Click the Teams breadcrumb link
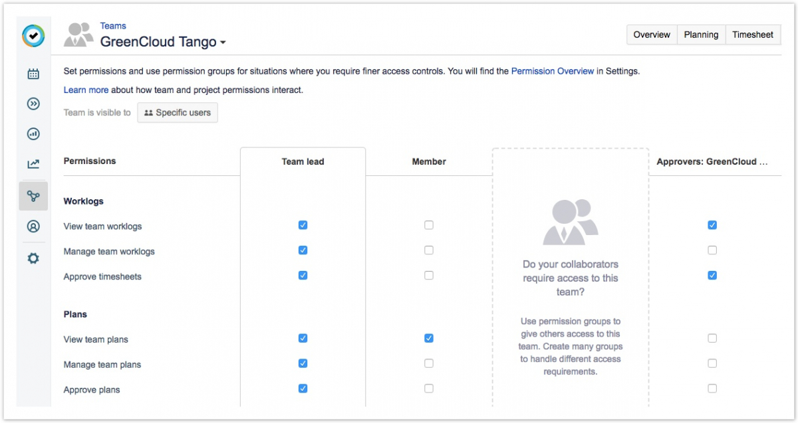This screenshot has width=798, height=423. 113,26
